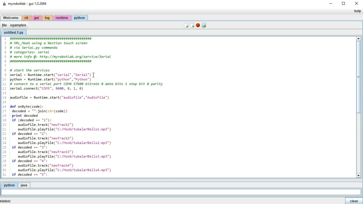Click the 'if decoded == "5":' line

[x=30, y=175]
